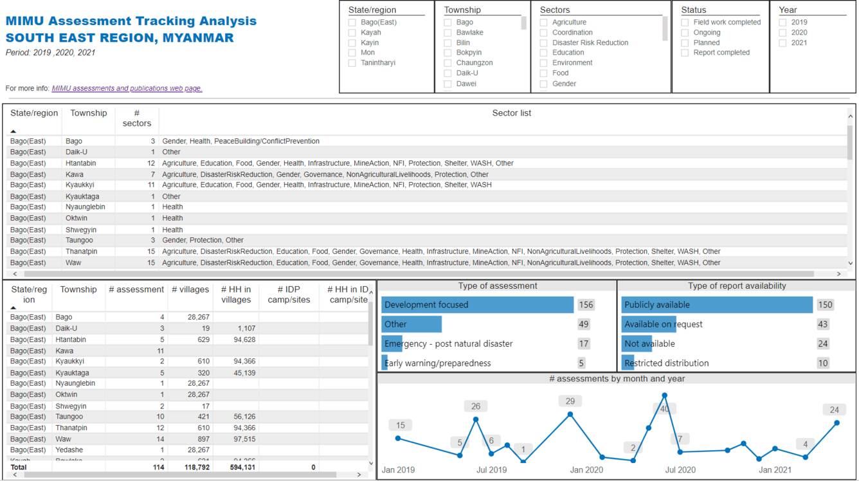Screen dimensions: 859x481
Task: Tick the Bawlake township checkbox
Action: (448, 33)
